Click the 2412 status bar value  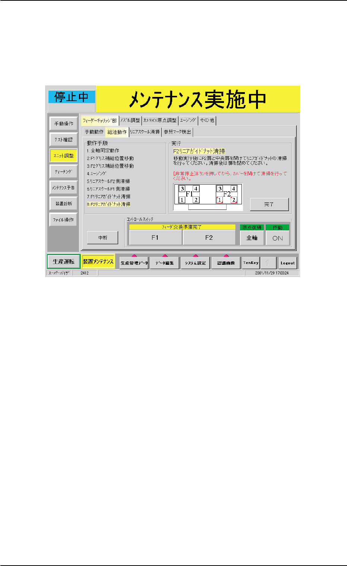[x=85, y=273]
